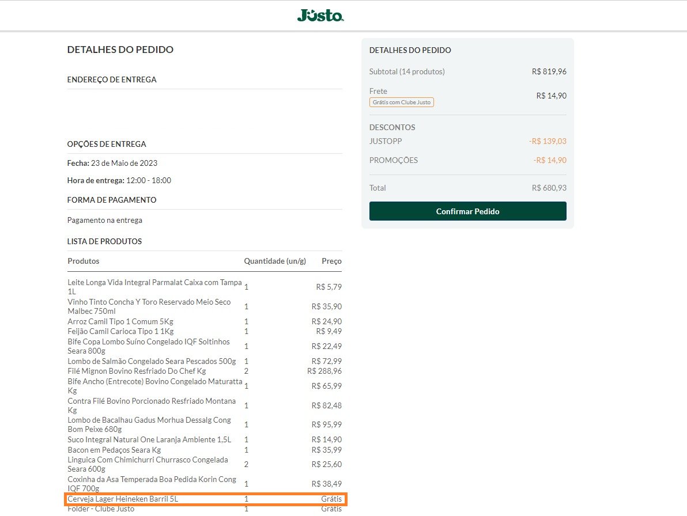This screenshot has height=516, width=687.
Task: Confirm the order with Confirmar Pedido
Action: [467, 211]
